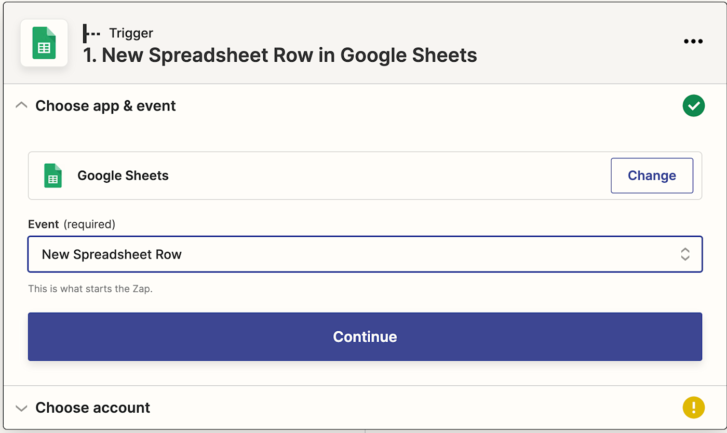Expand the Choose account chevron

(x=21, y=408)
